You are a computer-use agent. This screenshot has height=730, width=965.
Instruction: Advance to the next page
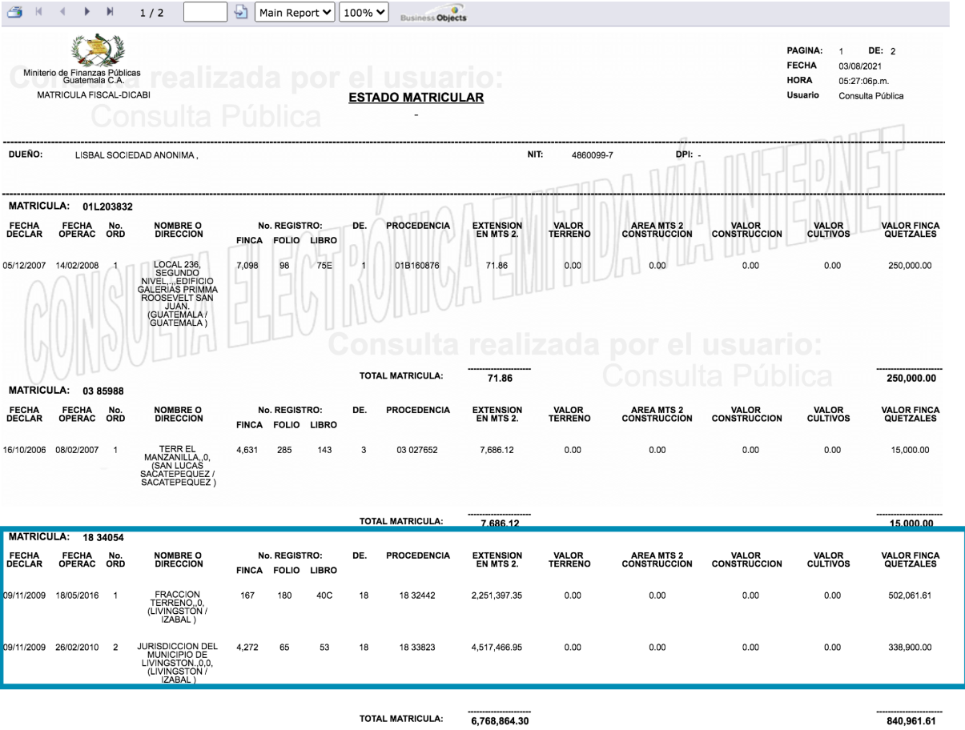(86, 13)
